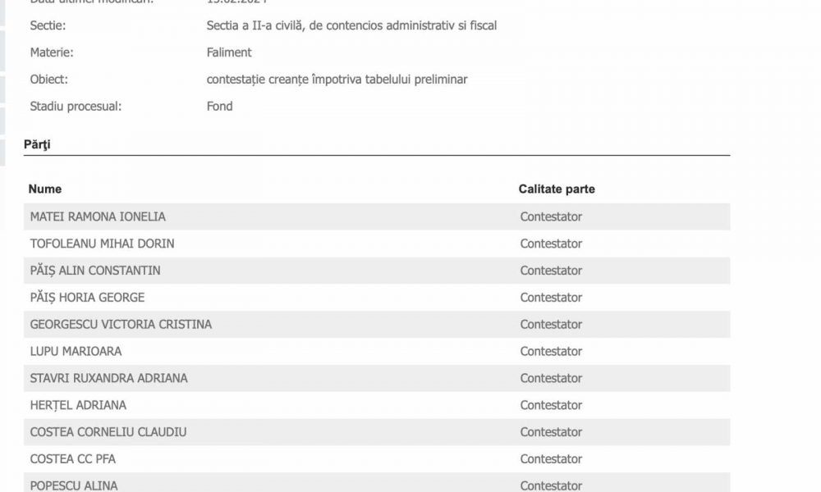The width and height of the screenshot is (821, 492).
Task: Click the MATEI RAMONA IONELIA party row
Action: 98,216
